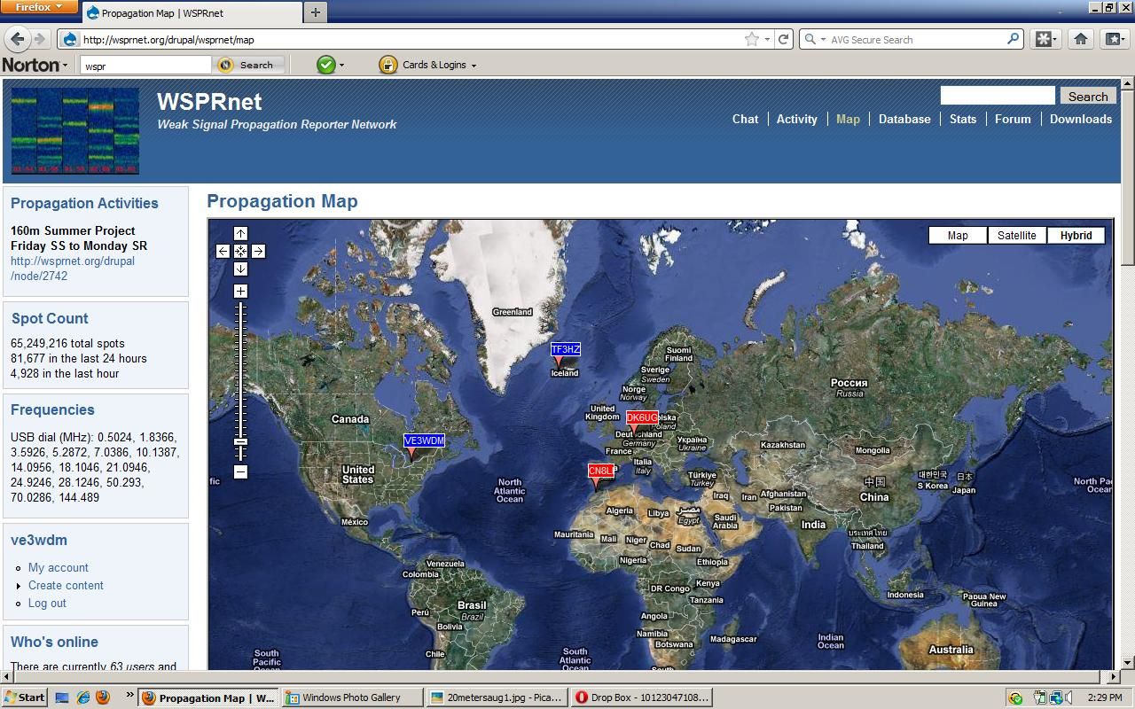Pan the map right with arrow button
The width and height of the screenshot is (1135, 709).
click(x=258, y=251)
